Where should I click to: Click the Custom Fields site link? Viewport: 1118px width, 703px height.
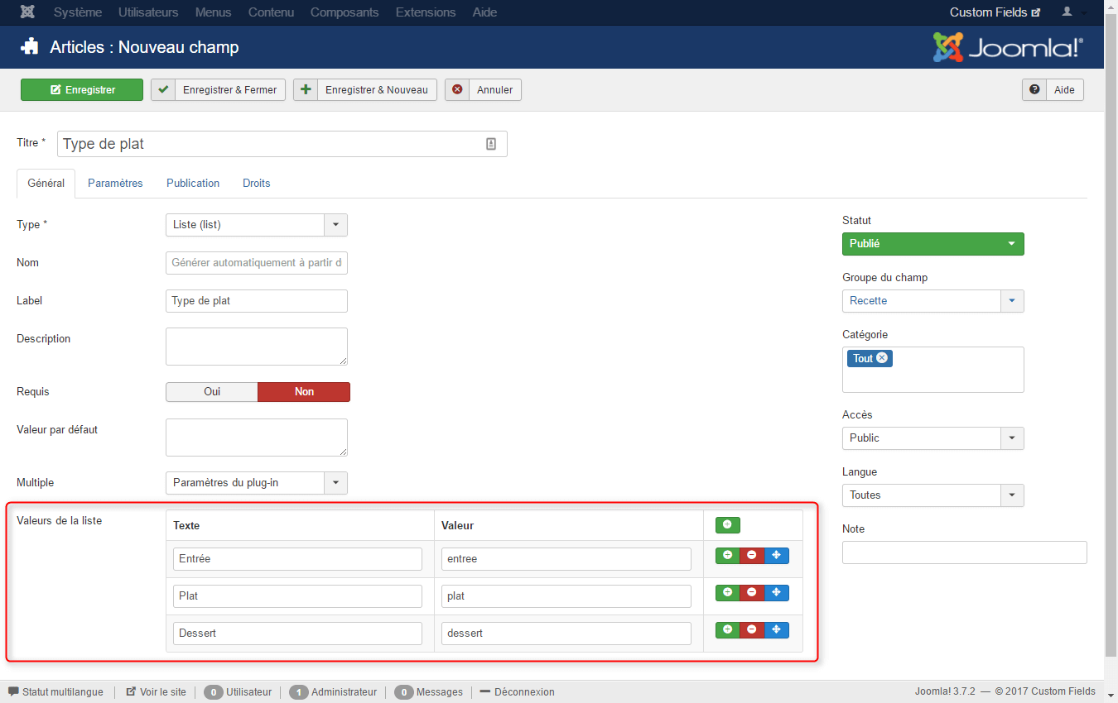pyautogui.click(x=995, y=12)
